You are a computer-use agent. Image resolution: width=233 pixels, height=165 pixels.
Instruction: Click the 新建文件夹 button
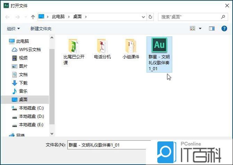pyautogui.click(x=41, y=28)
